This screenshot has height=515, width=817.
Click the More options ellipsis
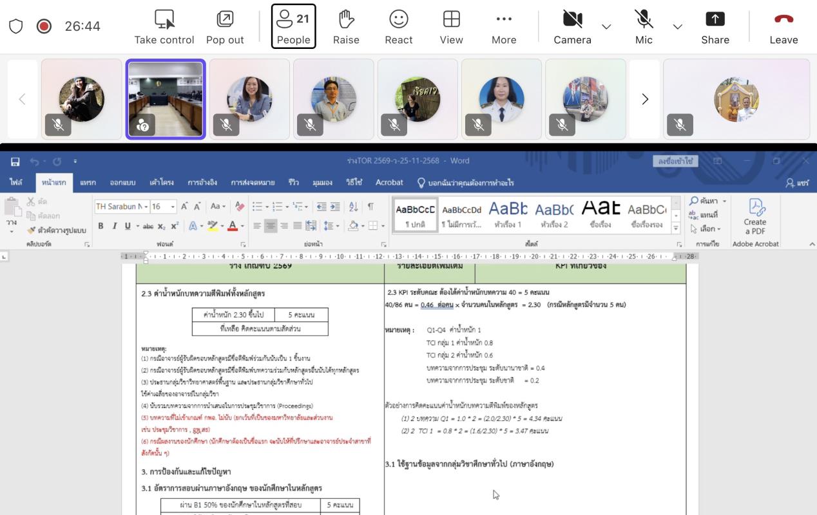(504, 20)
